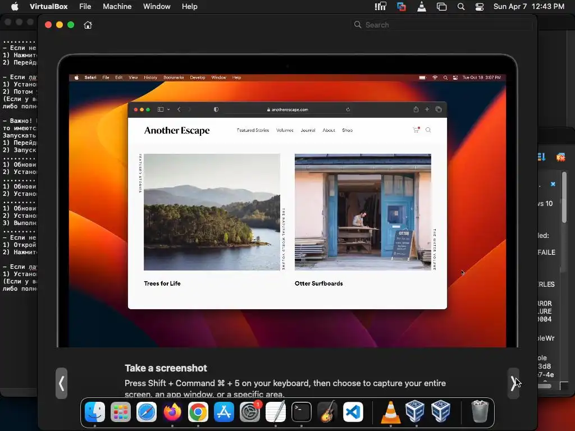Launch Firefox from the Dock

(x=172, y=411)
